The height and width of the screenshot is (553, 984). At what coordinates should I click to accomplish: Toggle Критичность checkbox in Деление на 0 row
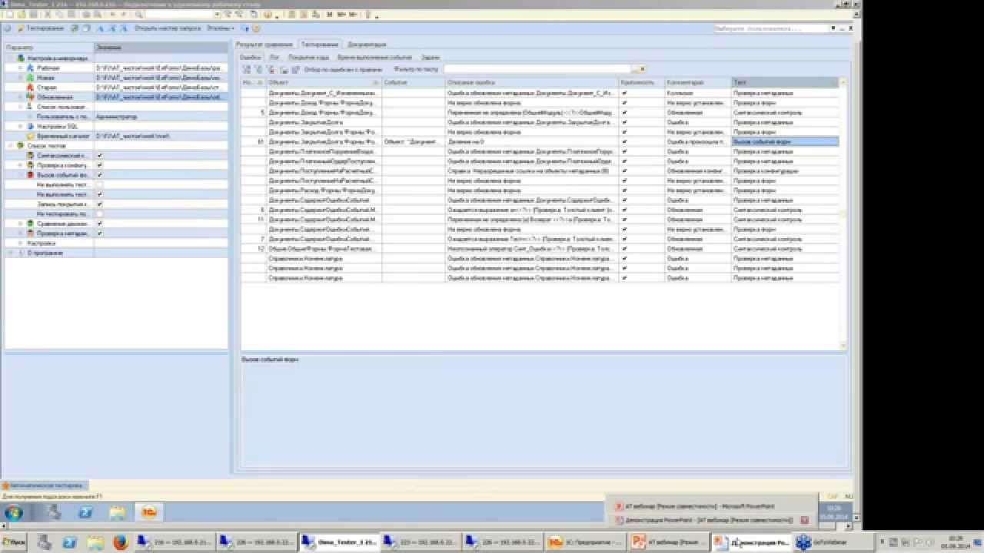(624, 142)
